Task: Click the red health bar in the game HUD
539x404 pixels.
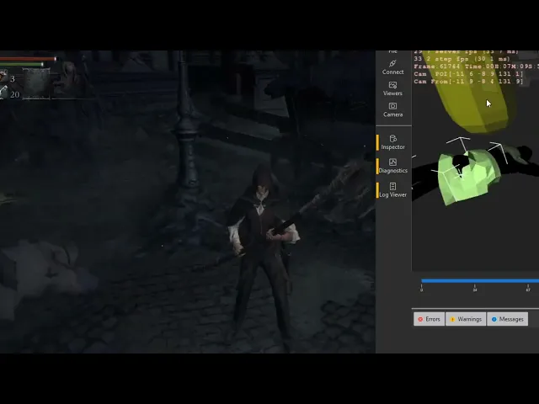Action: [28, 59]
